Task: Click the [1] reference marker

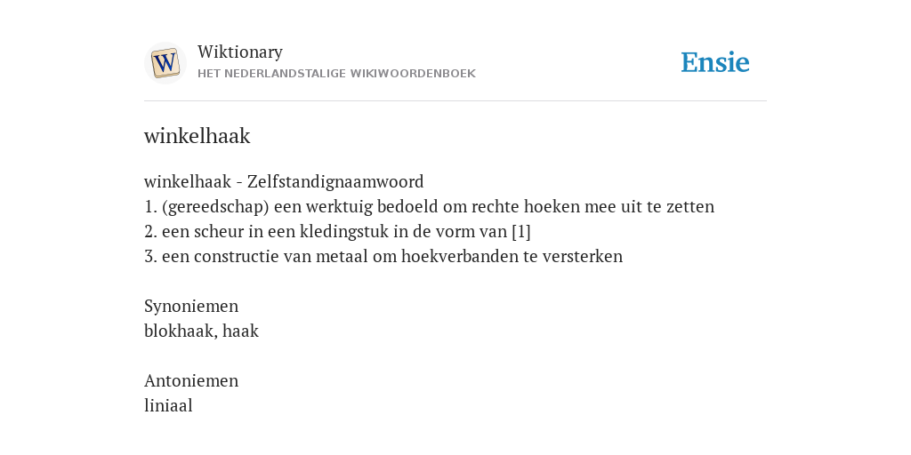Action: pyautogui.click(x=521, y=232)
